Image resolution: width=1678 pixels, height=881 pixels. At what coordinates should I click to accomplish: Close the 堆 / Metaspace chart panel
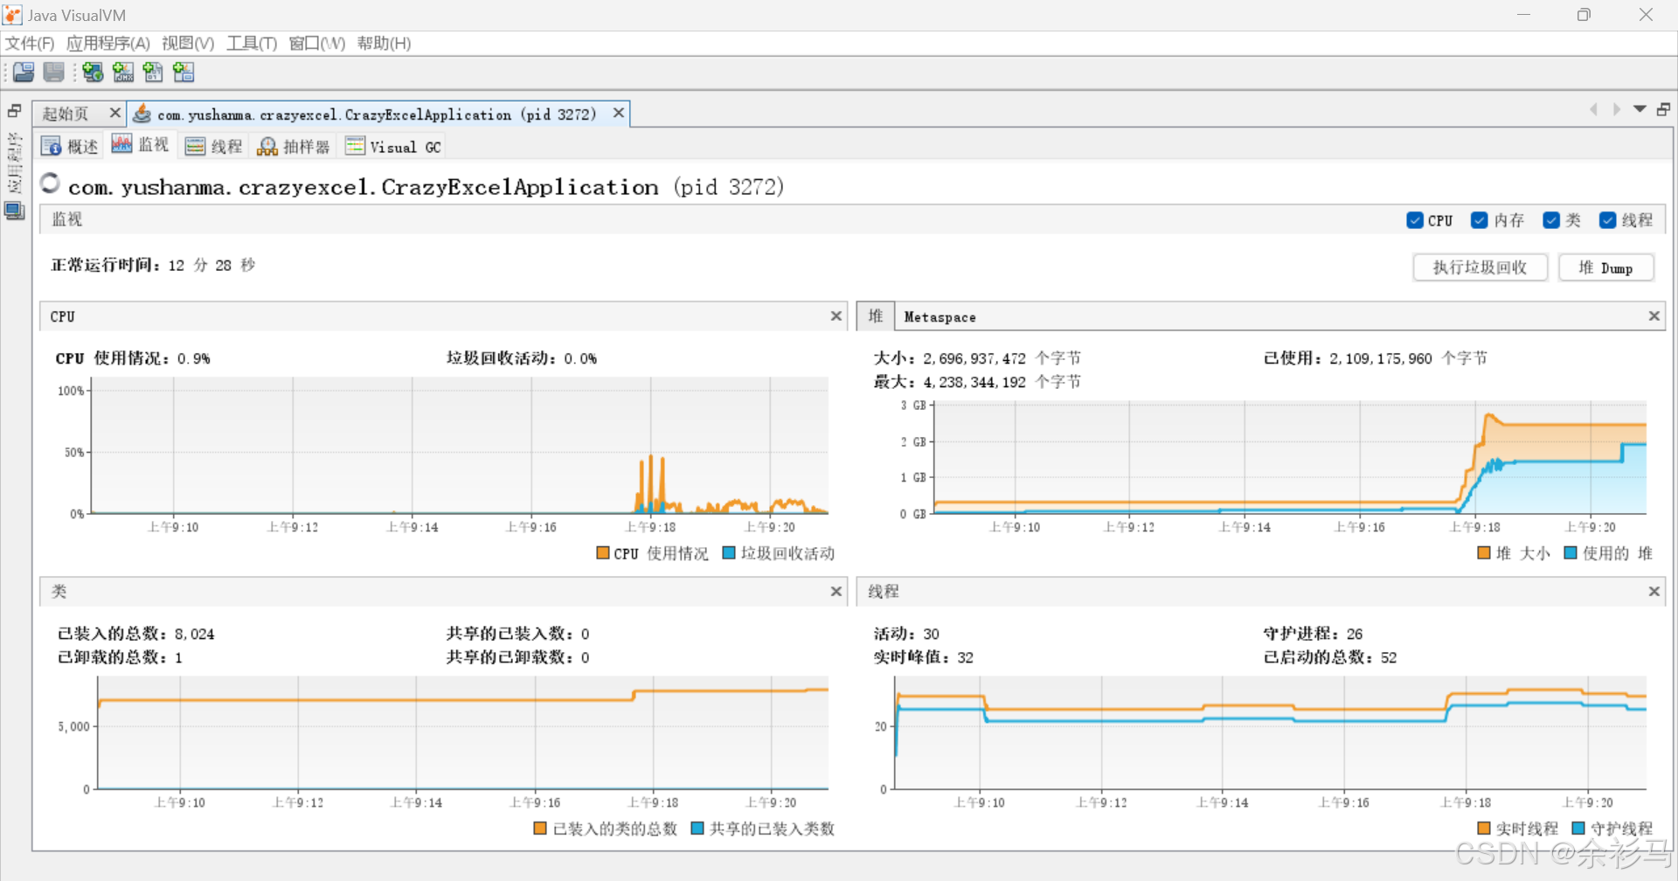[1654, 316]
